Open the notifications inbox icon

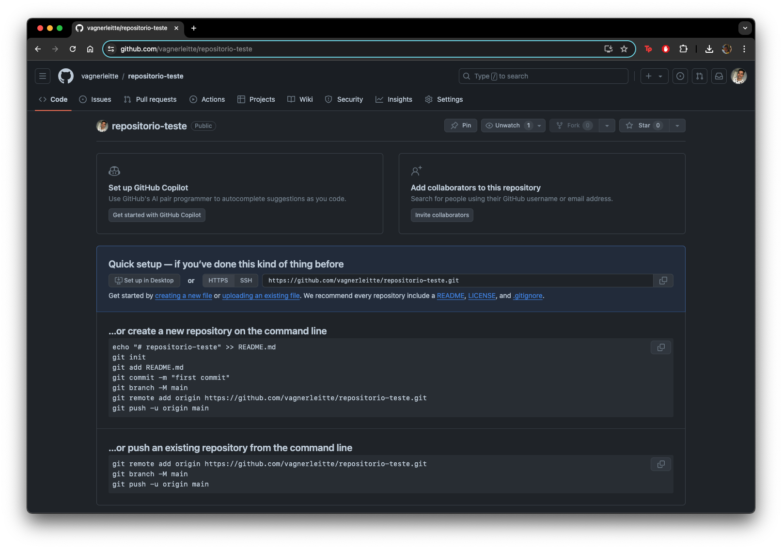click(x=719, y=76)
